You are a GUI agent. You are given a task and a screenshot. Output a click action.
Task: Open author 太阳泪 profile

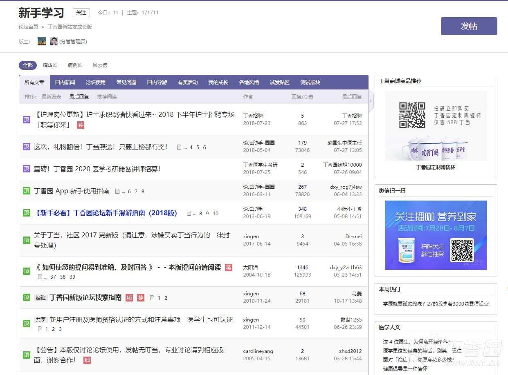(x=250, y=268)
